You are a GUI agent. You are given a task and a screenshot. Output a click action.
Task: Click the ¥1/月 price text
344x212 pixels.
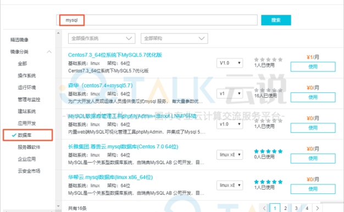click(x=313, y=57)
